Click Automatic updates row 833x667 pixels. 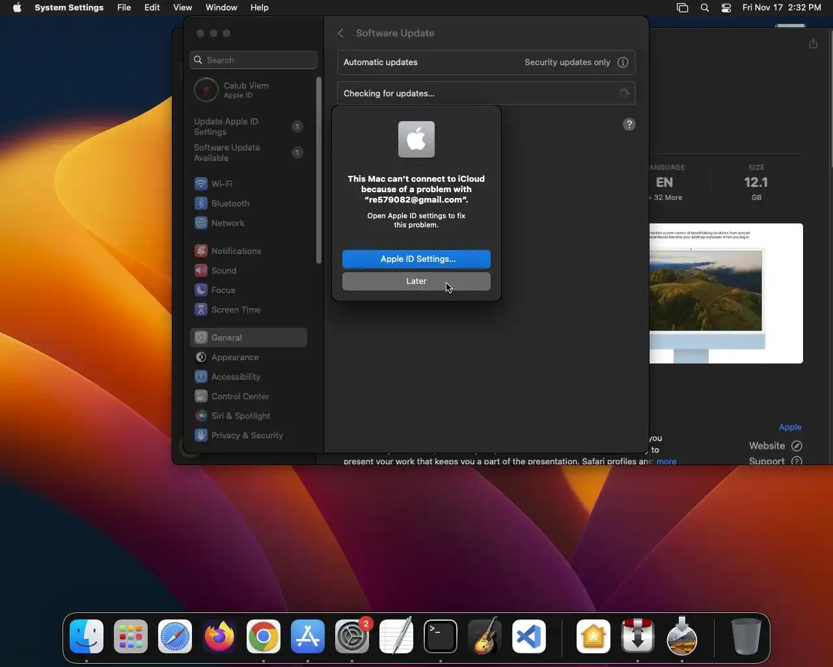486,63
